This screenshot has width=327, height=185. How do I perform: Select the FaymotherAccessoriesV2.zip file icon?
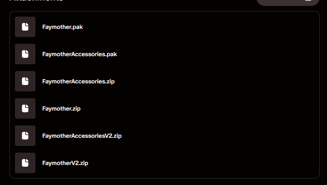[25, 136]
